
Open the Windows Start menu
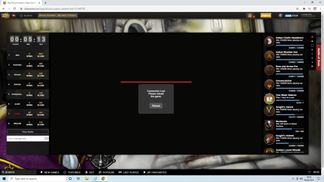point(4,179)
